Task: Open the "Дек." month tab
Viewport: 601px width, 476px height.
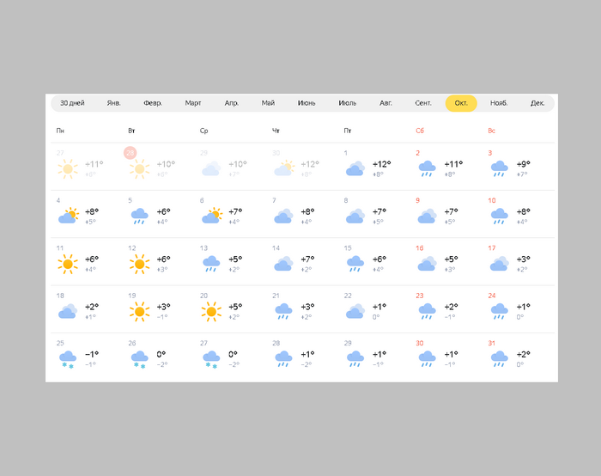Action: click(537, 103)
